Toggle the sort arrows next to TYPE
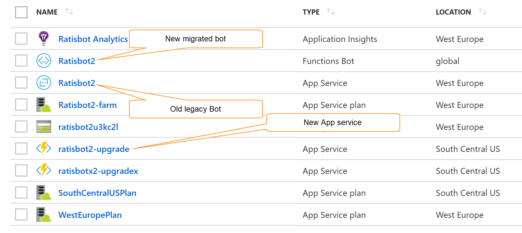 tap(331, 11)
